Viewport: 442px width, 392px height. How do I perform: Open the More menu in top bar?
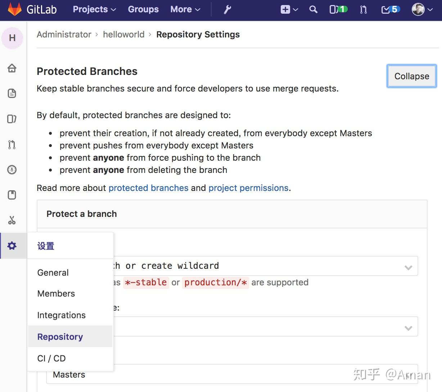[x=185, y=10]
